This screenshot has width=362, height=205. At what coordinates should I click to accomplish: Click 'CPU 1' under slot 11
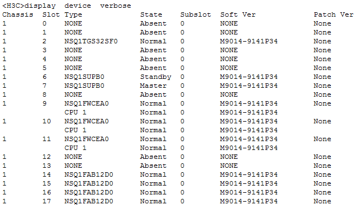pyautogui.click(x=75, y=148)
